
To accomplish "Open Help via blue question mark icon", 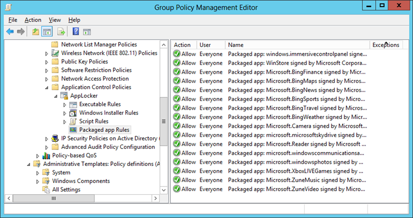I will pyautogui.click(x=75, y=31).
